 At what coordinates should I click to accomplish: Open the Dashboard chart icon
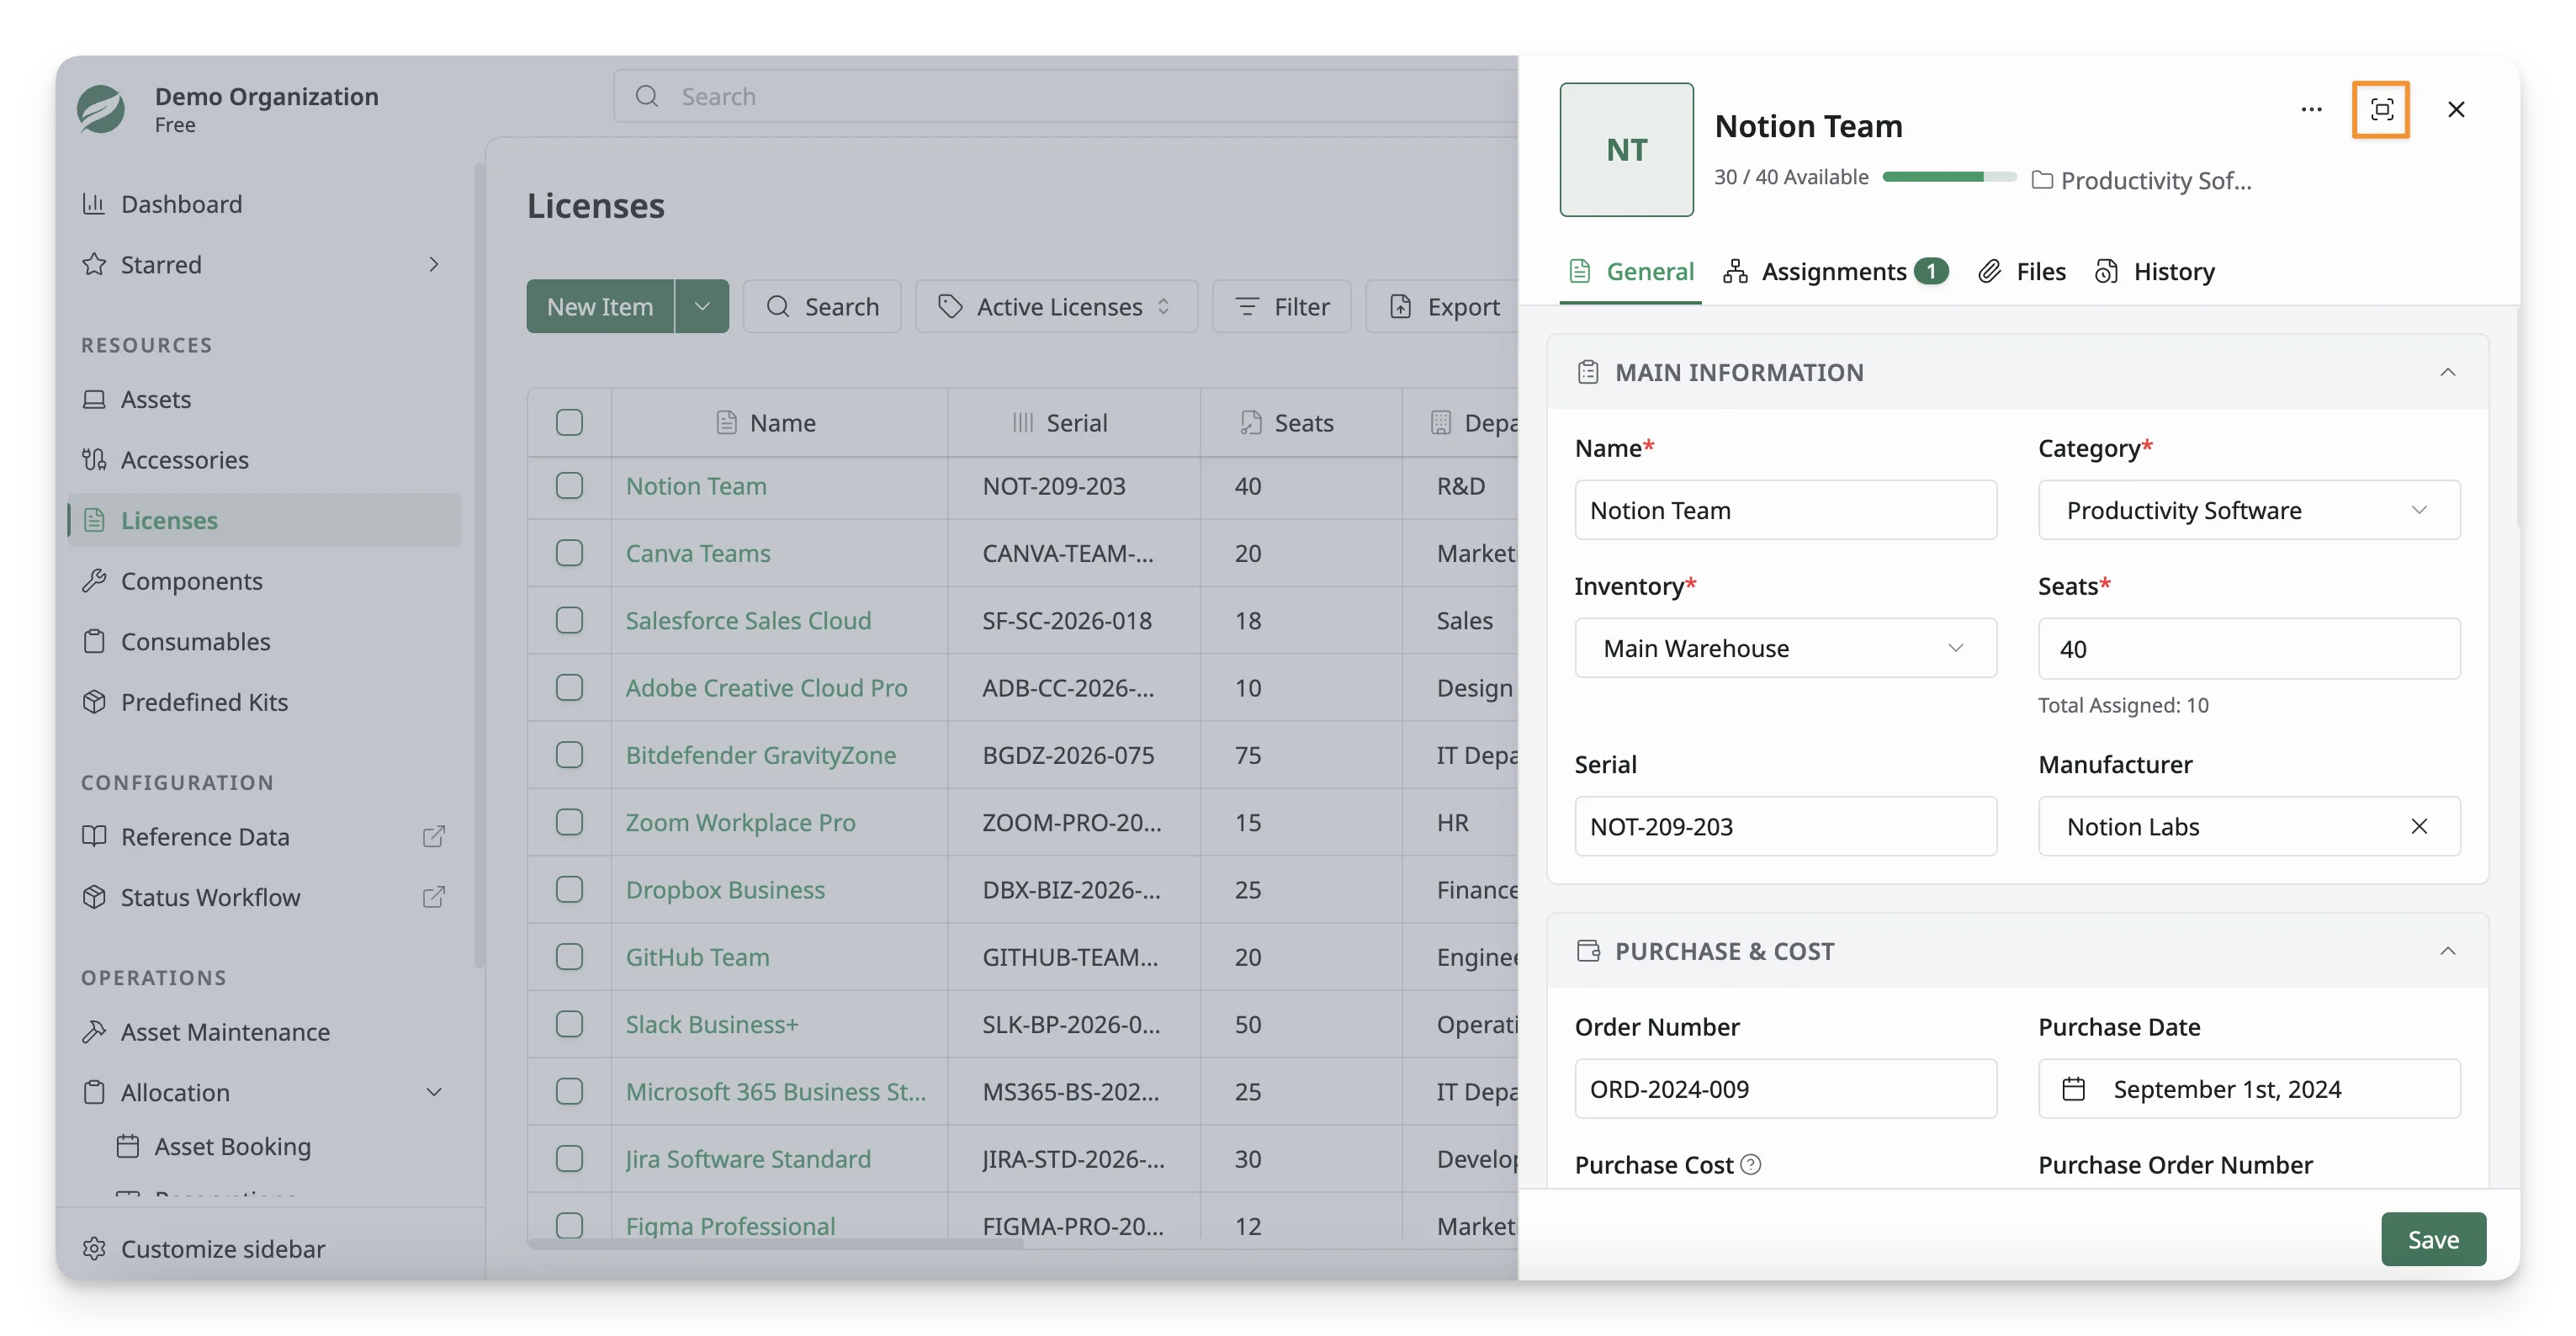click(x=94, y=204)
